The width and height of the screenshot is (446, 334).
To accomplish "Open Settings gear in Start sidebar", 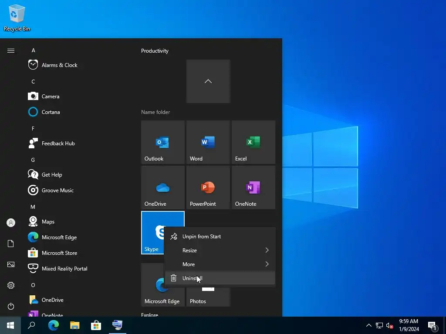I will click(x=11, y=285).
